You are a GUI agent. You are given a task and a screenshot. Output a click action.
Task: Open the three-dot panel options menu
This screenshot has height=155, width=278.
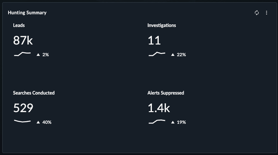[x=267, y=13]
